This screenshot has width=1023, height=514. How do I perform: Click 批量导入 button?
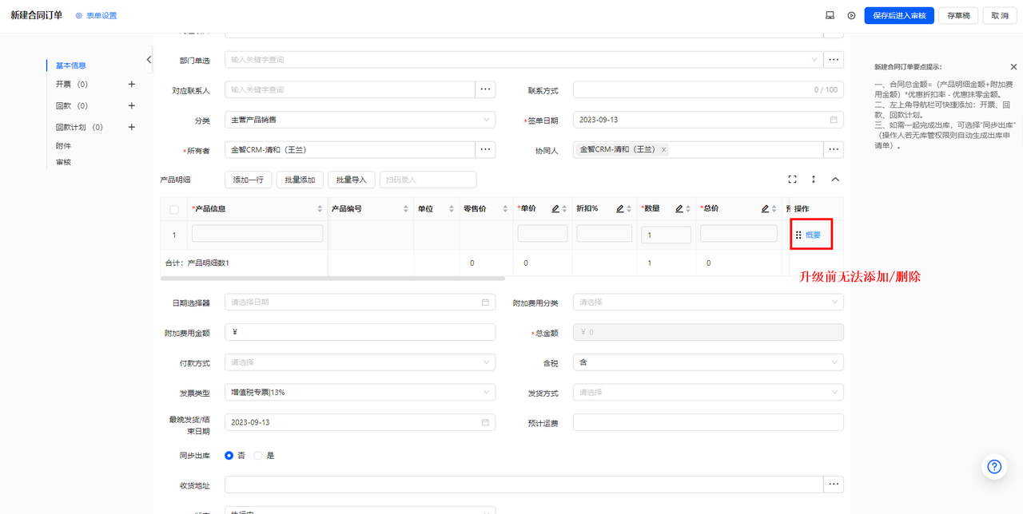click(x=352, y=180)
